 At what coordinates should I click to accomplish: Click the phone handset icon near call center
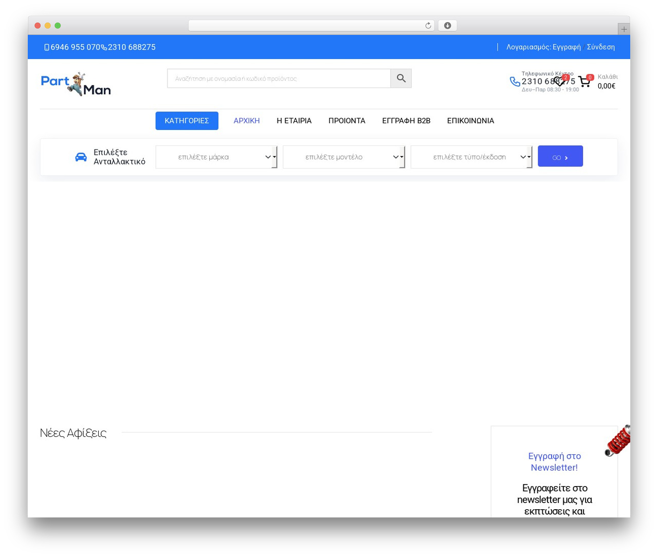pyautogui.click(x=515, y=82)
